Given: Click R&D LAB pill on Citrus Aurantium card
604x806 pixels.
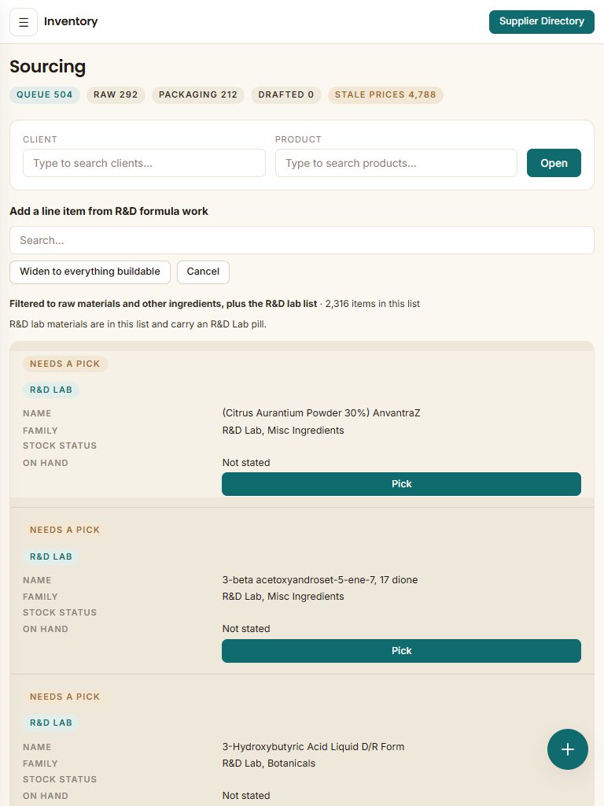Looking at the screenshot, I should (x=51, y=390).
